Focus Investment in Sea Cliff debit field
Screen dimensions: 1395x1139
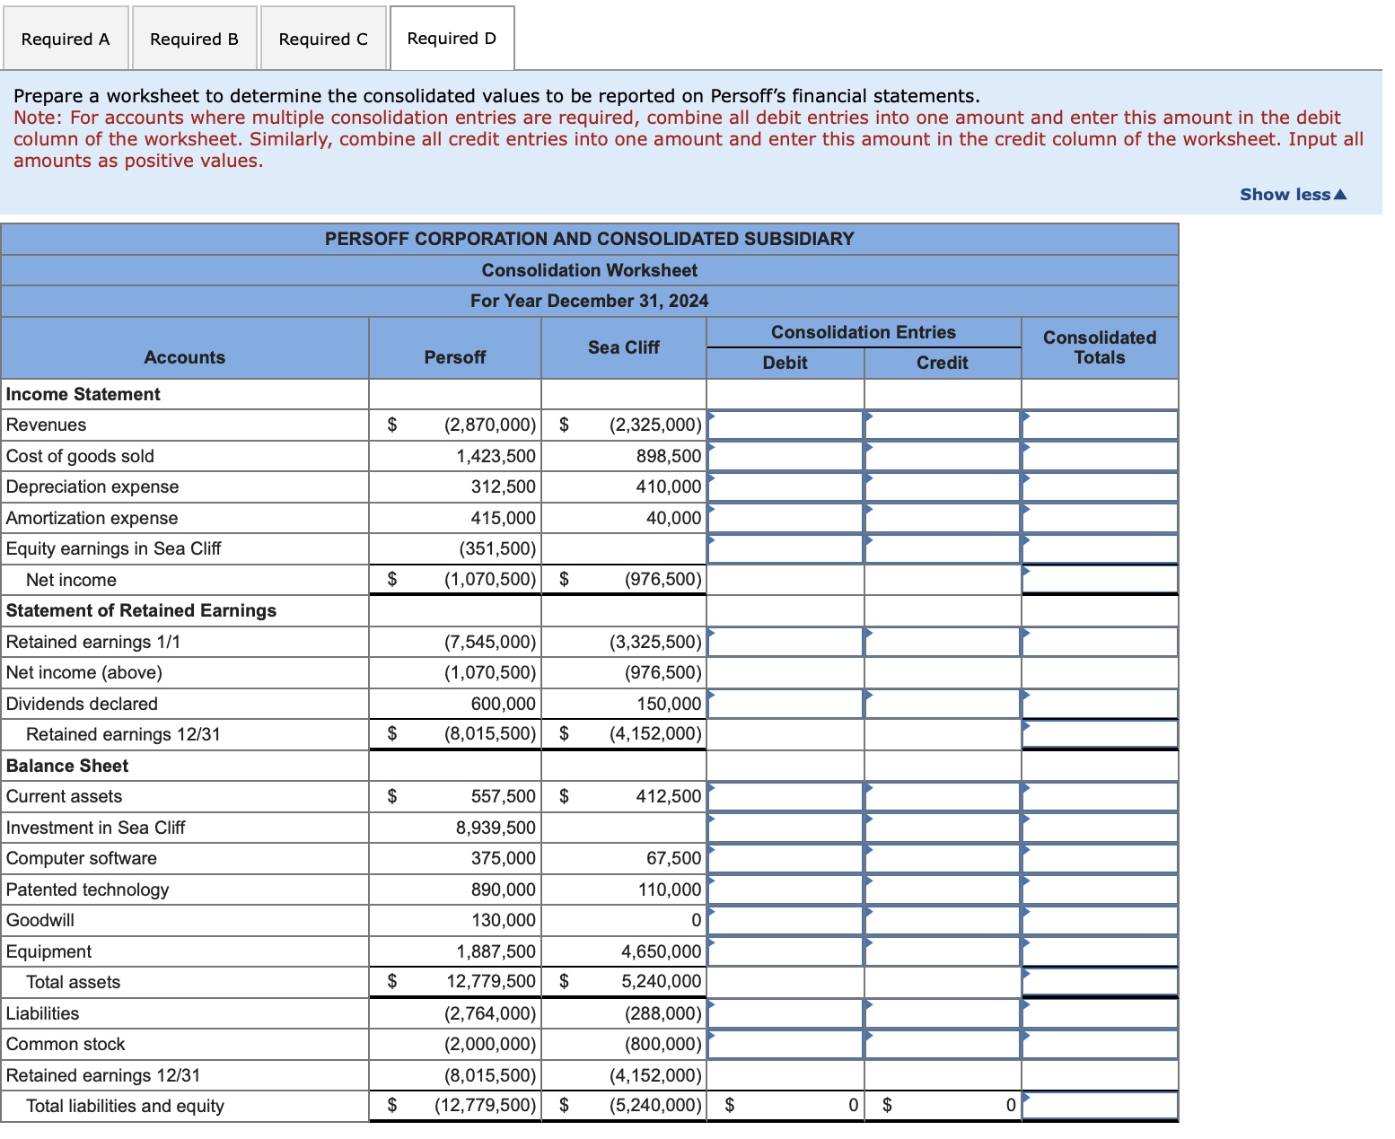785,828
